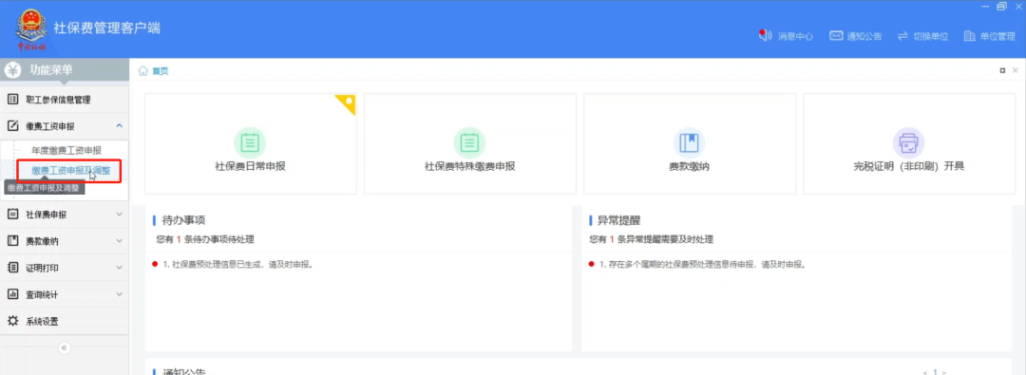The image size is (1026, 375).
Task: Expand the 证明打印 menu chevron
Action: (x=119, y=268)
